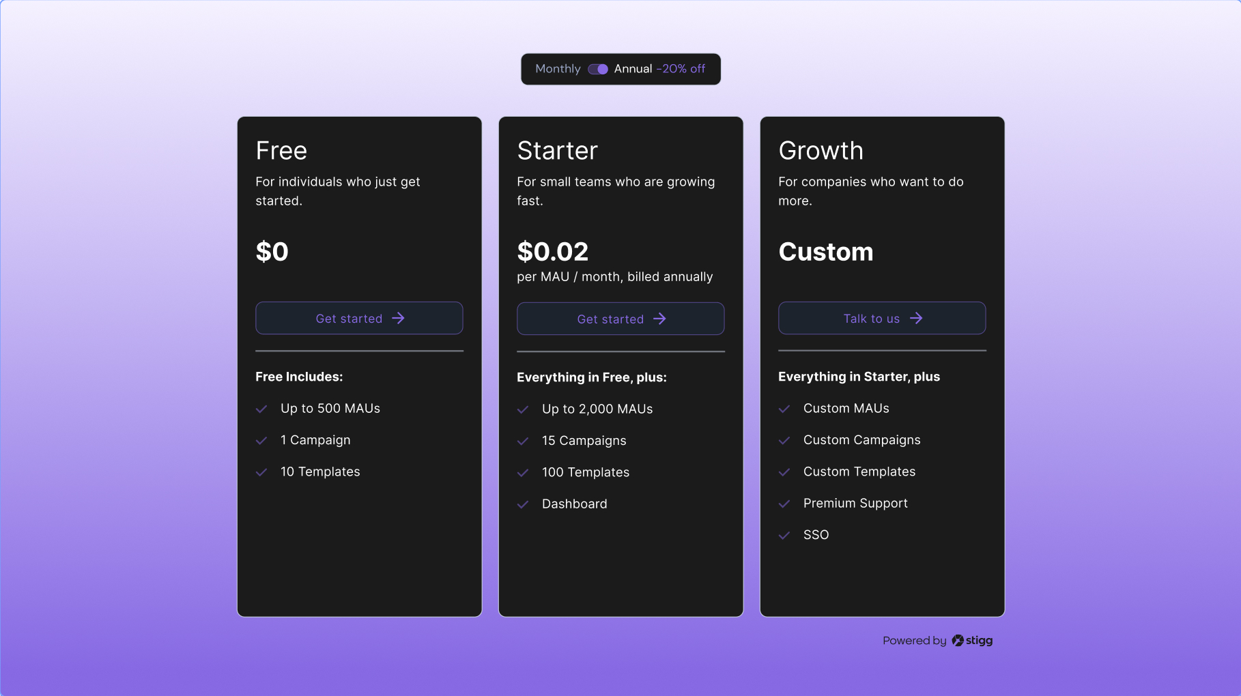
Task: Click the checkmark beside "Custom MAUs"
Action: pos(784,408)
